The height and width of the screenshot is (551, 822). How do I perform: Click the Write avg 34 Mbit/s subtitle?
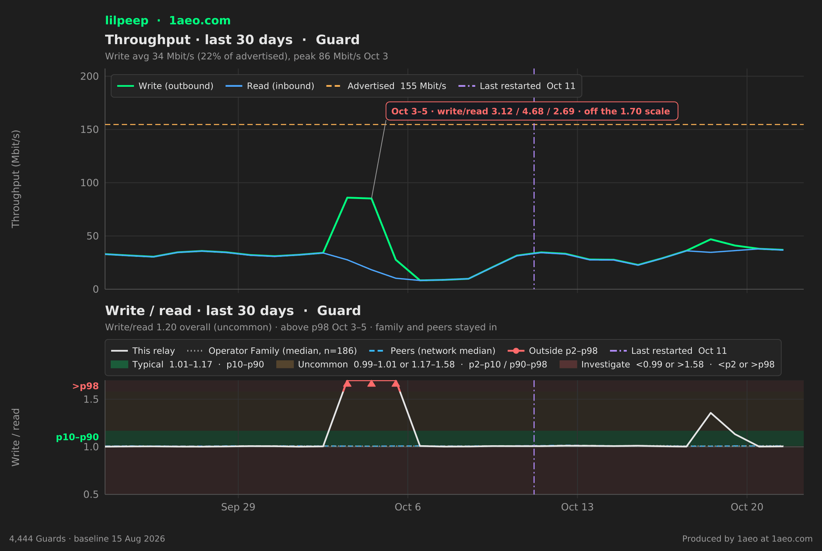(x=247, y=56)
